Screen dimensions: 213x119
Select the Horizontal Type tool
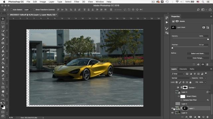click(x=3, y=79)
